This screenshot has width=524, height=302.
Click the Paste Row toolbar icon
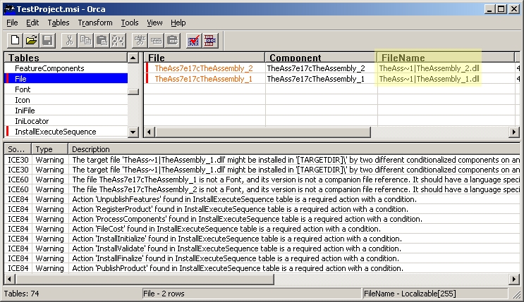[x=173, y=41]
